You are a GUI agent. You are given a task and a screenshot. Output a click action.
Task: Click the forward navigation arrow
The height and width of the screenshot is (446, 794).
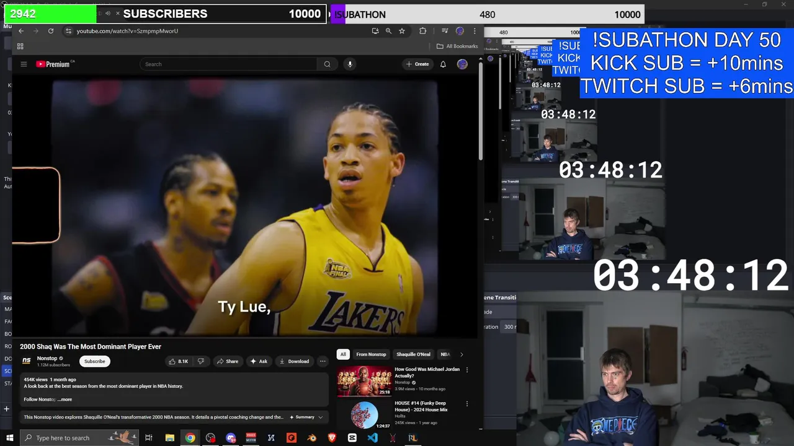[x=36, y=31]
